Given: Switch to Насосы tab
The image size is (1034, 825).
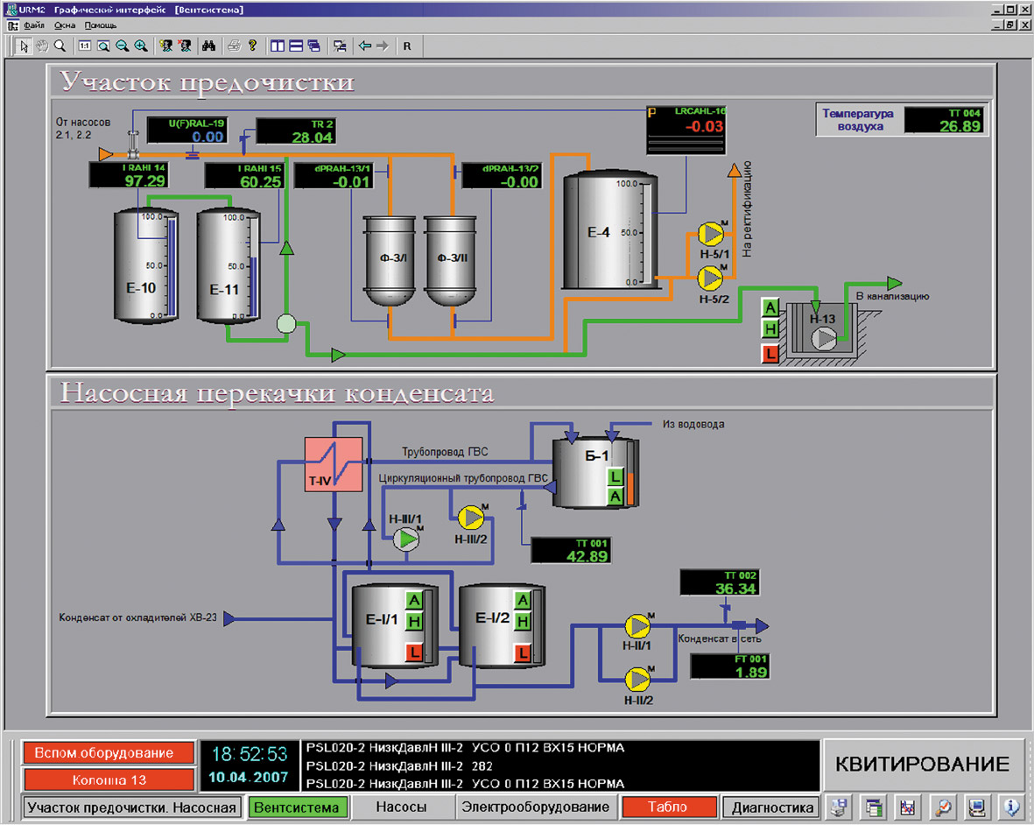Looking at the screenshot, I should 401,807.
